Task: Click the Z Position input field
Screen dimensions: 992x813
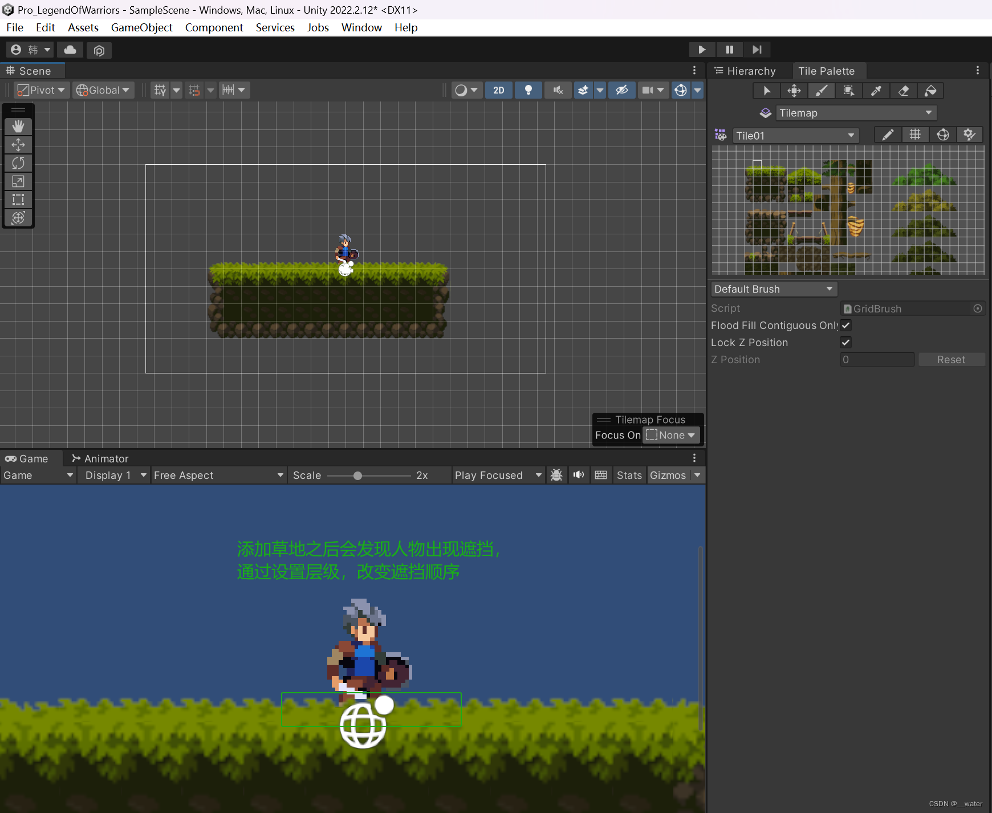Action: pyautogui.click(x=877, y=360)
